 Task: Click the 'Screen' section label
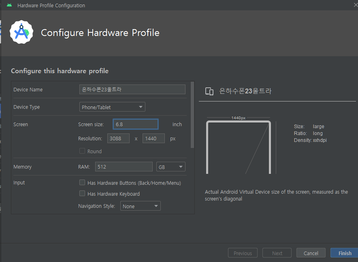point(21,125)
